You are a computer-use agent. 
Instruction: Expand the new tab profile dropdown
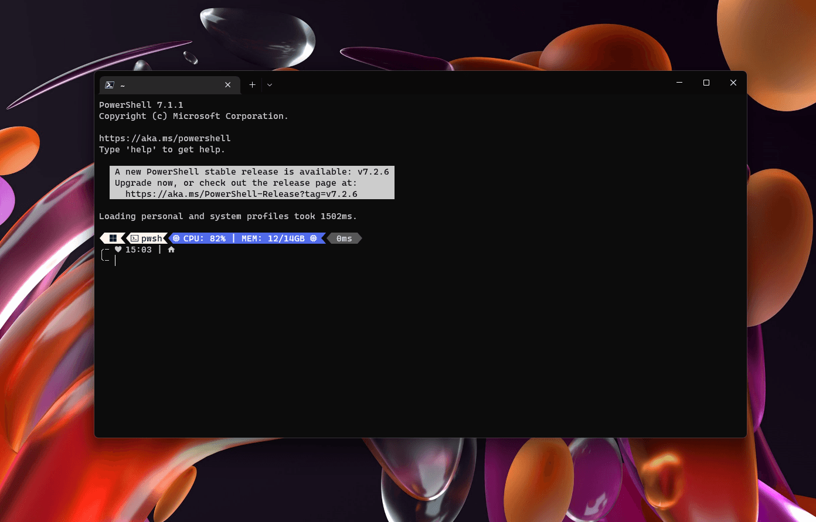click(270, 85)
